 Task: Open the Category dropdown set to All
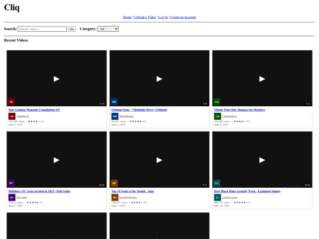[108, 29]
